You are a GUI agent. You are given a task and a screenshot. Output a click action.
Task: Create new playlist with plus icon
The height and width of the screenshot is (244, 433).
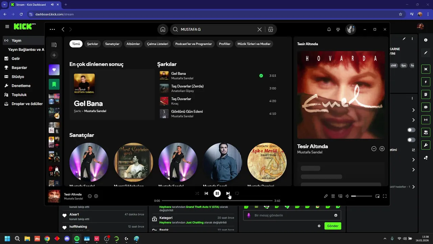point(54,55)
